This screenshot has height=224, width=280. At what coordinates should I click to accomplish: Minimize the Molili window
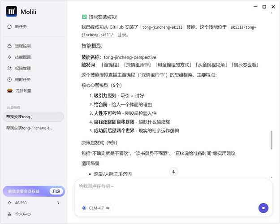255,7
